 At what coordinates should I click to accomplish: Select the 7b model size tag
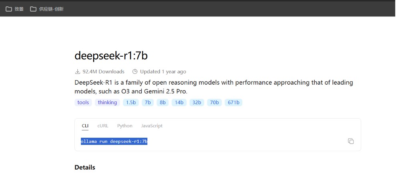coord(148,103)
